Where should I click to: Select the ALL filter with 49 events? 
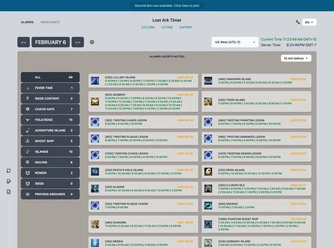pos(50,77)
